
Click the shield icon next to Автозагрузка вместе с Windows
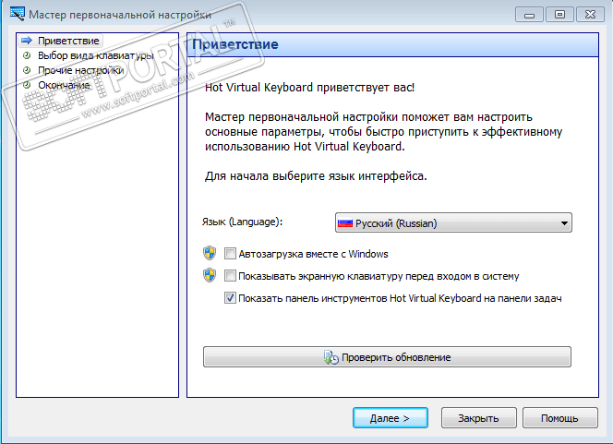click(210, 253)
